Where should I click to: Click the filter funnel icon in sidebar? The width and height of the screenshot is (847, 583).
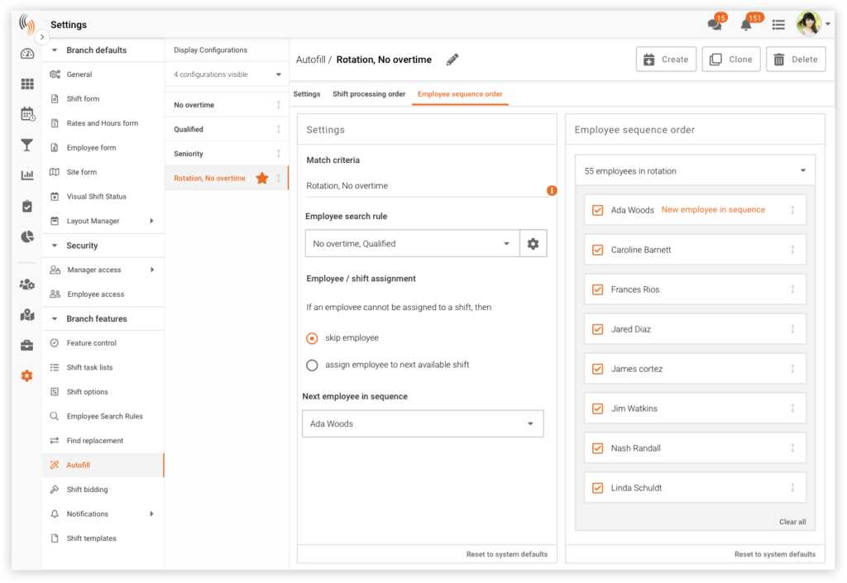(x=27, y=145)
